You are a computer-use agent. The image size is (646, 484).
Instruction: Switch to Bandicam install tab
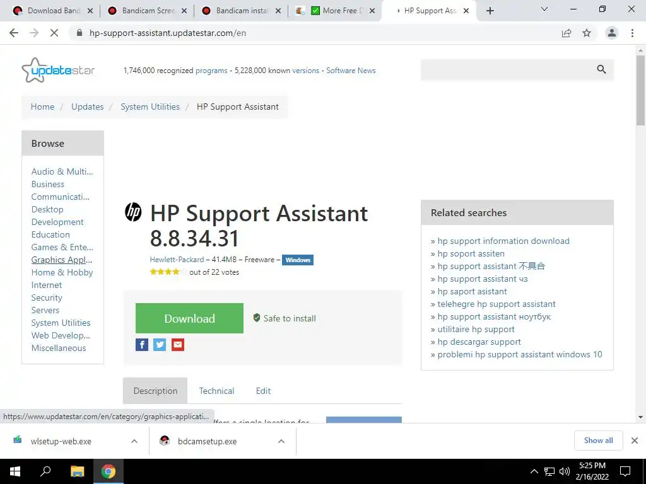[x=242, y=11]
